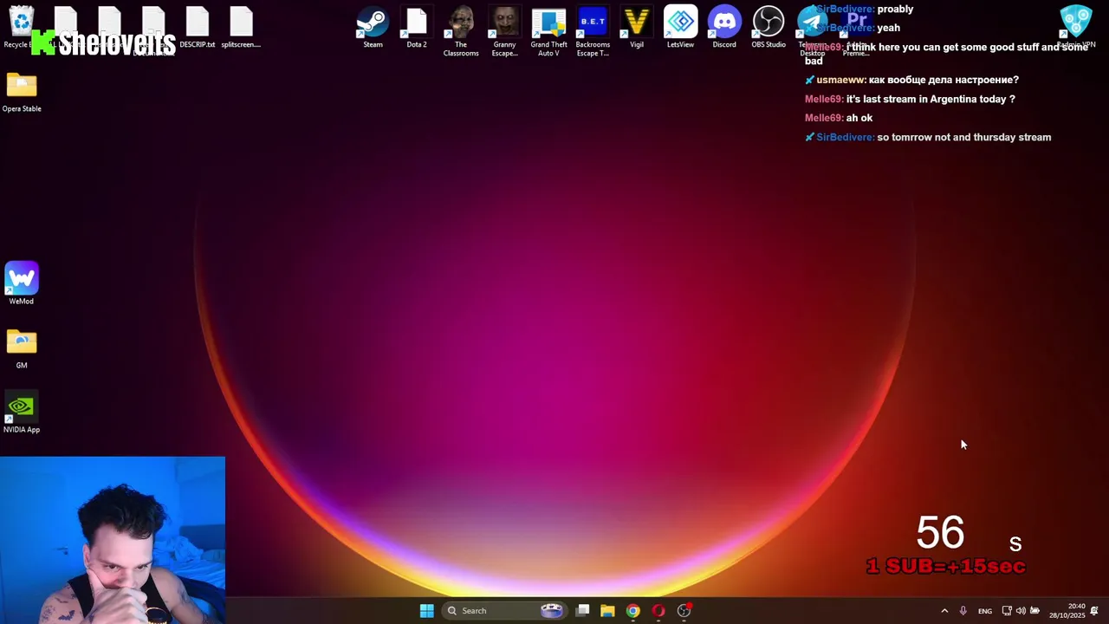Open the notifications bell icon
This screenshot has height=624, width=1109.
1094,610
